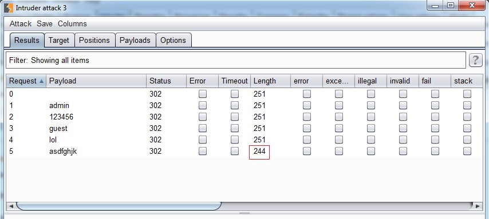Image resolution: width=489 pixels, height=219 pixels.
Task: Open the Attack menu
Action: 21,23
